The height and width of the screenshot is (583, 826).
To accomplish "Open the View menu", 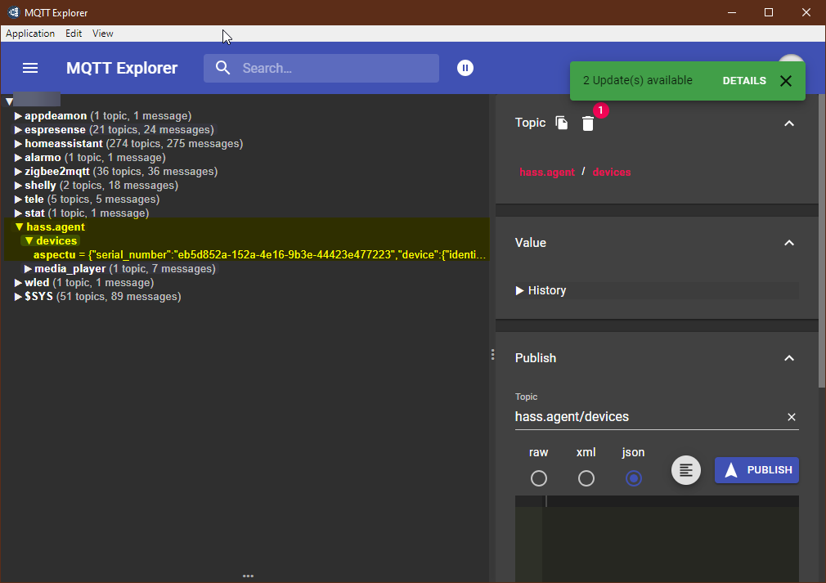I will point(103,34).
